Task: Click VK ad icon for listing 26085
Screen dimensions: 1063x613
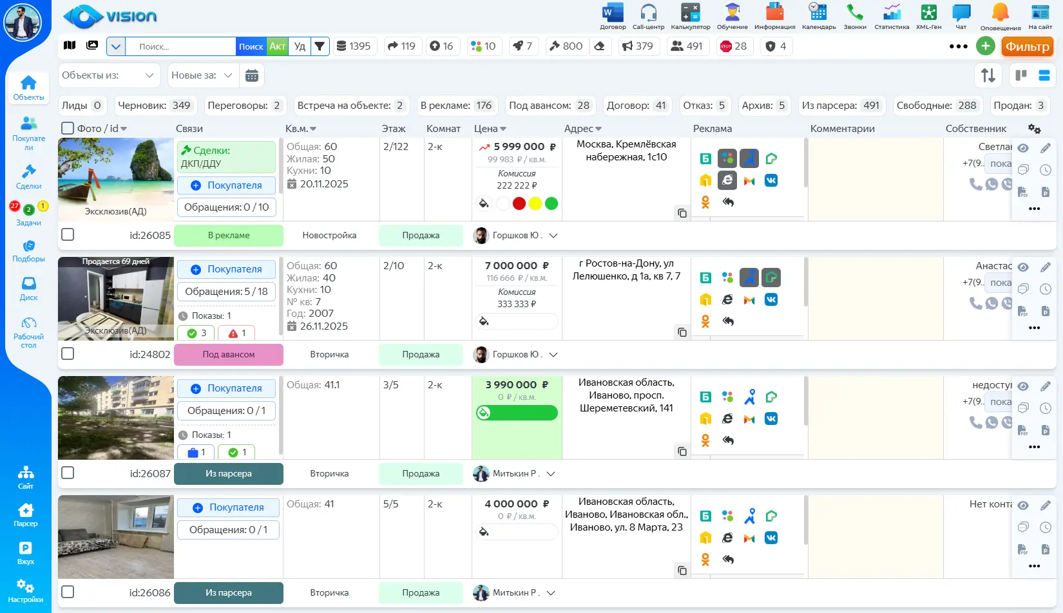Action: tap(771, 181)
